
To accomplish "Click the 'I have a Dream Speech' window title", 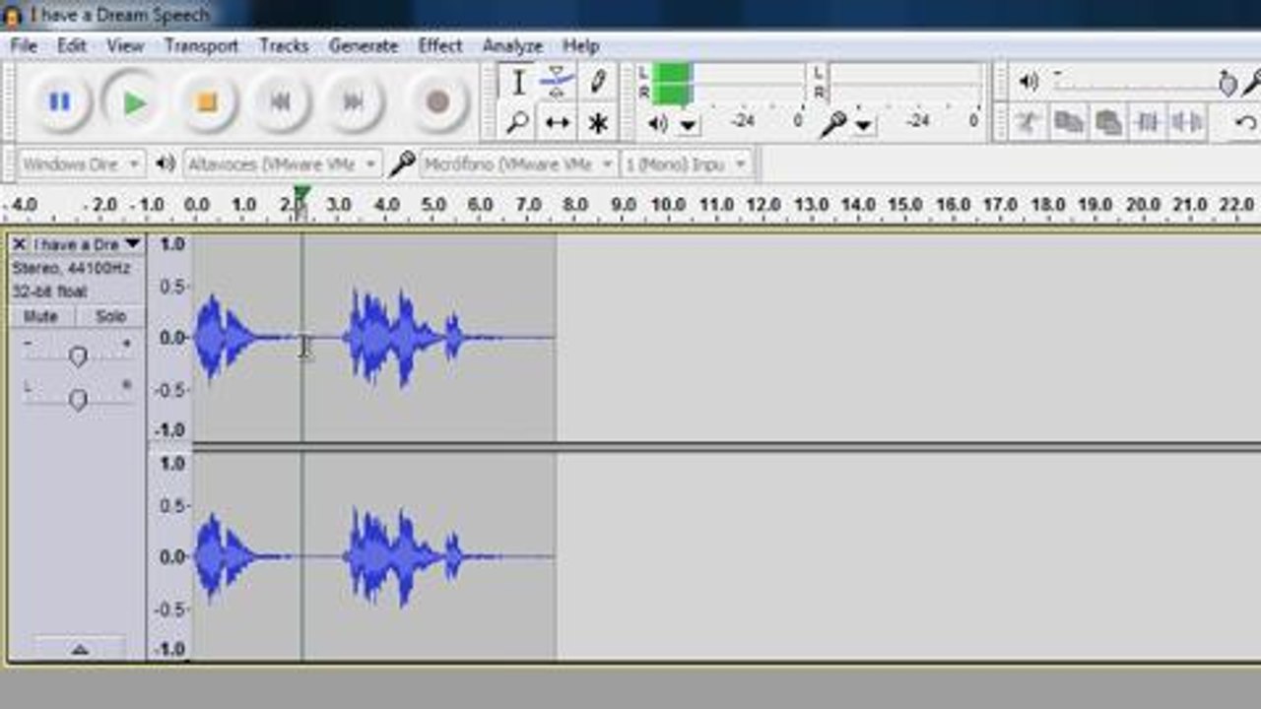I will pos(119,15).
